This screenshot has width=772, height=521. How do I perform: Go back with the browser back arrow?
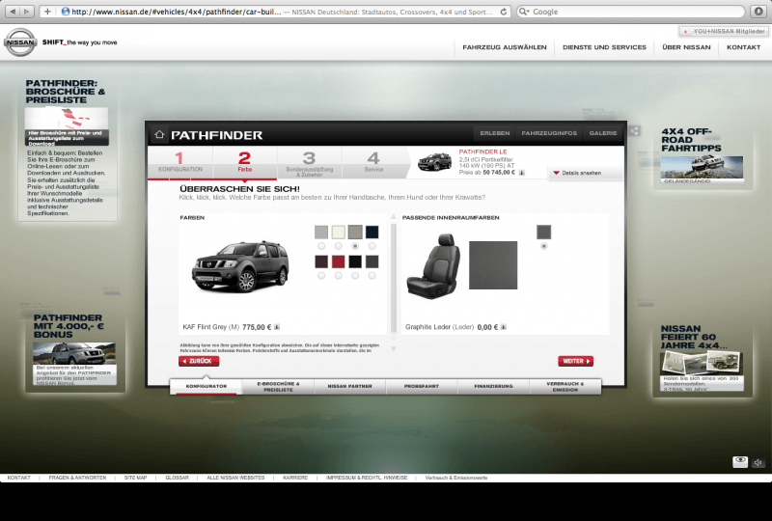pyautogui.click(x=13, y=12)
